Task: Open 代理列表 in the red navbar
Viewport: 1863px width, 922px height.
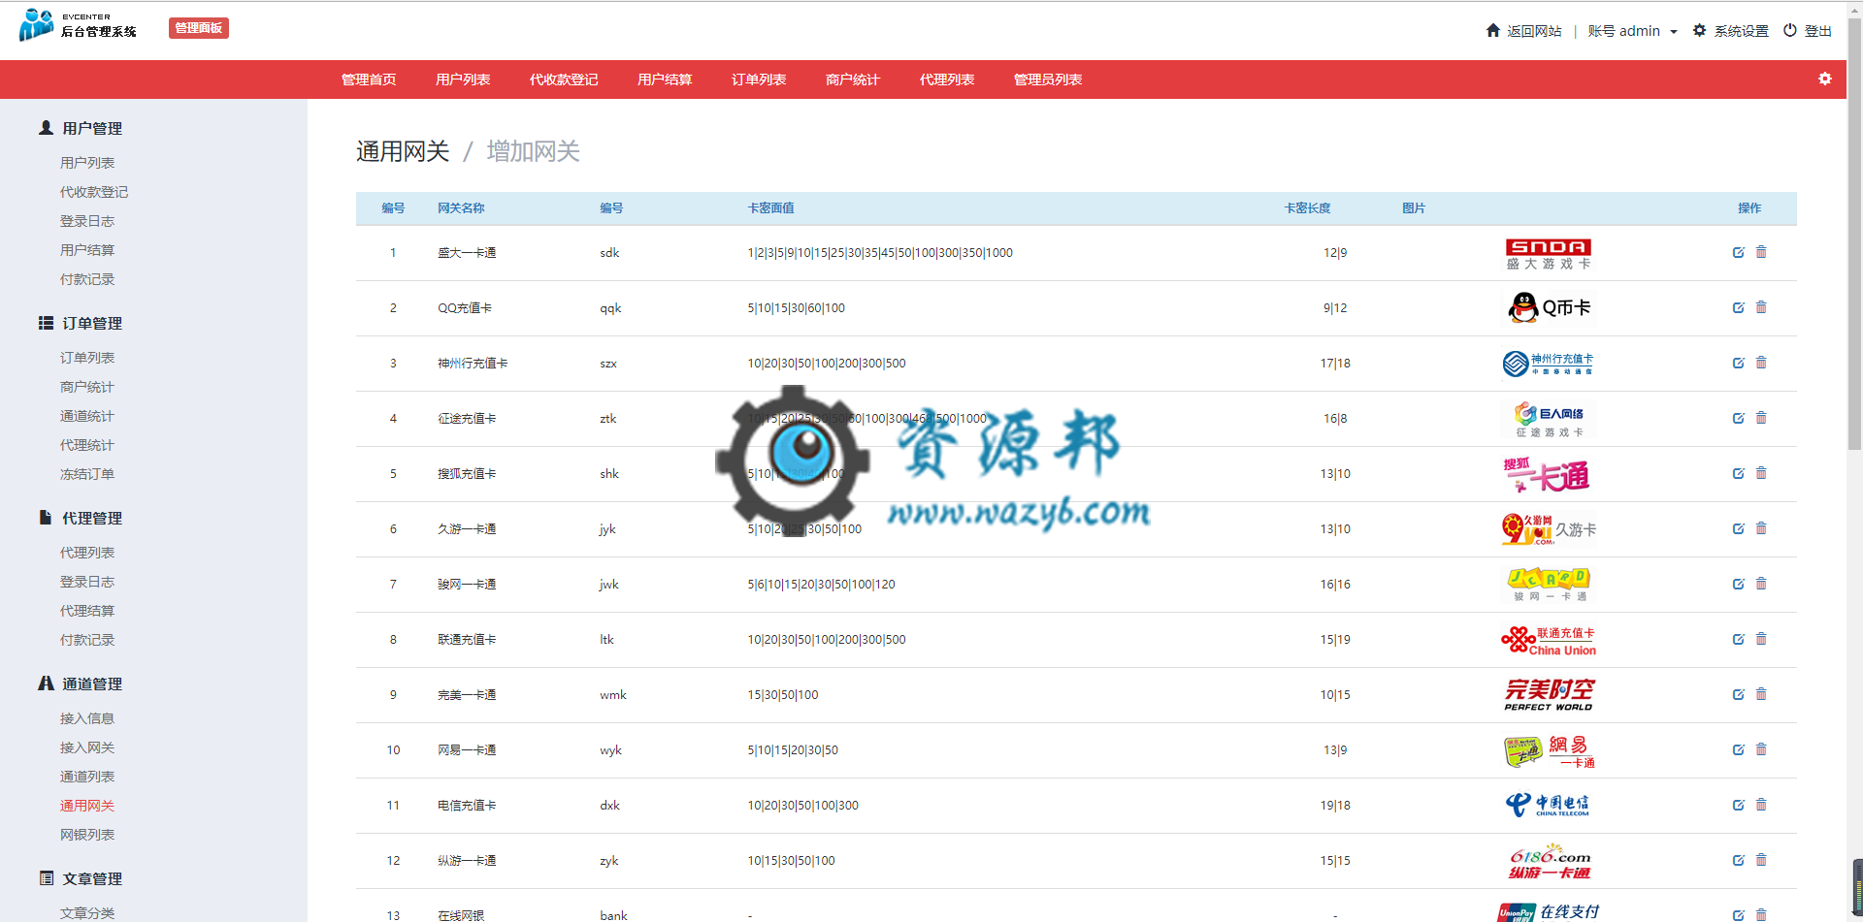Action: coord(947,79)
